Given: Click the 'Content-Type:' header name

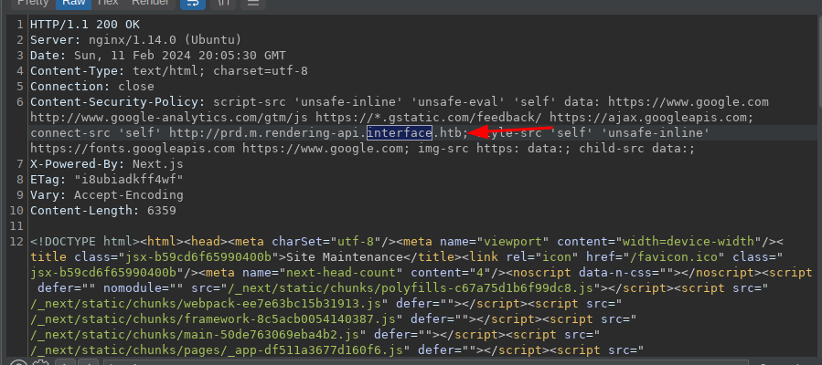Looking at the screenshot, I should [78, 71].
